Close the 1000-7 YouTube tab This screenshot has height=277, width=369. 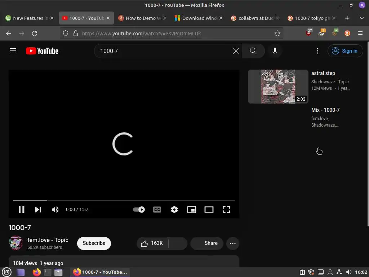[x=108, y=18]
